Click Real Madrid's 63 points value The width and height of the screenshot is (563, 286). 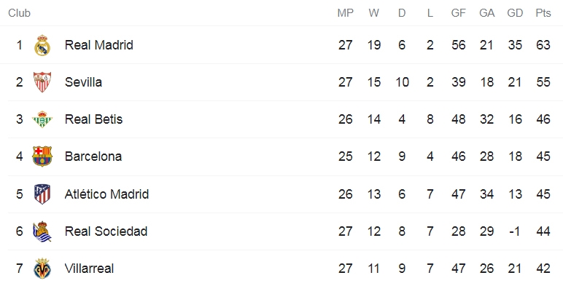543,45
